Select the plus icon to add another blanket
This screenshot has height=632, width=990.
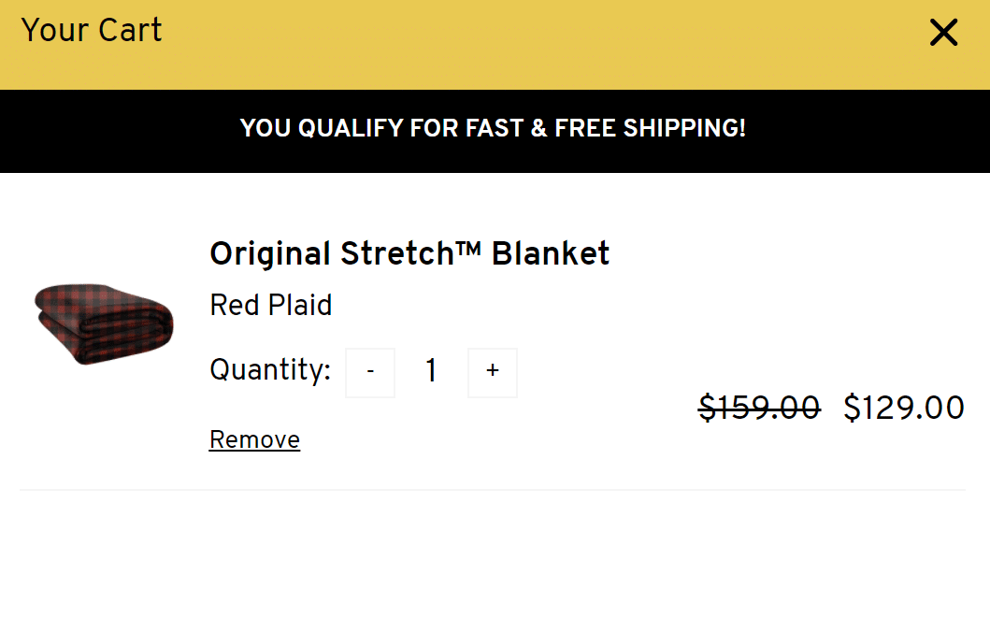pyautogui.click(x=492, y=371)
